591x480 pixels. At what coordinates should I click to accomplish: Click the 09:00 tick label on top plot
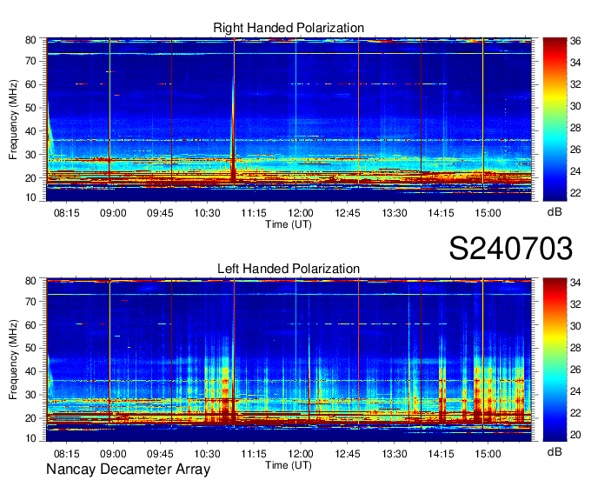point(113,213)
